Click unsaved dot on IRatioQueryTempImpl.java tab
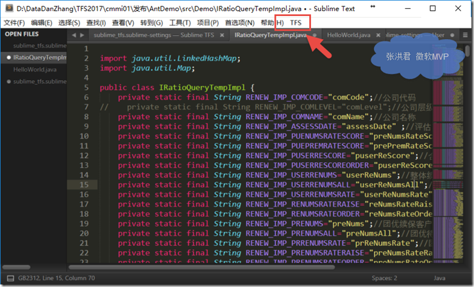 [x=315, y=35]
